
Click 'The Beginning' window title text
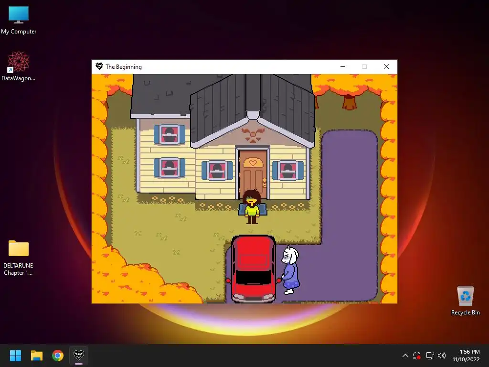click(x=124, y=67)
